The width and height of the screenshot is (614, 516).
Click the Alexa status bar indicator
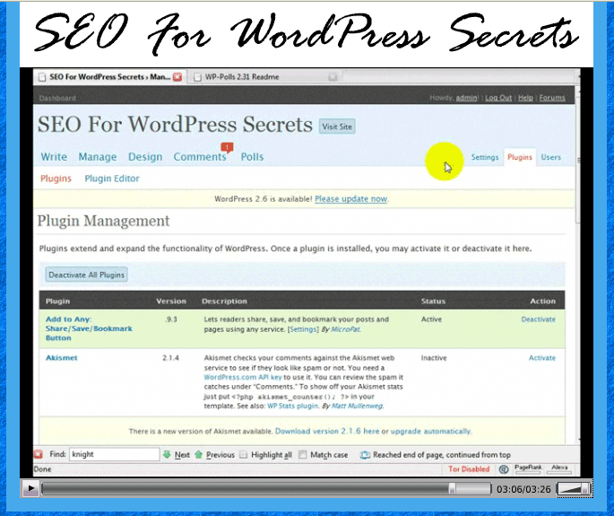[559, 468]
